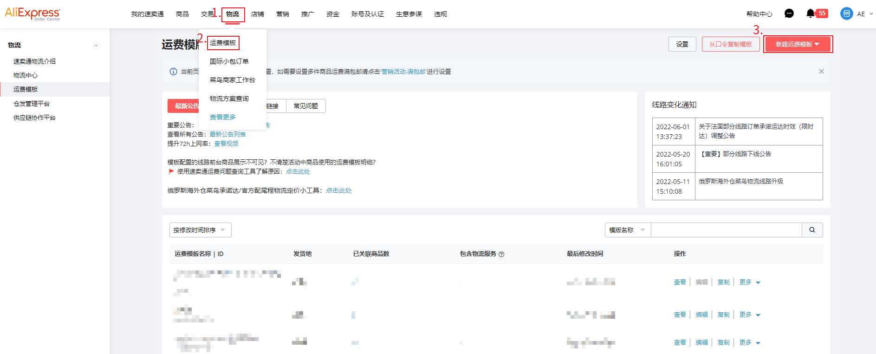The height and width of the screenshot is (354, 876).
Task: Click the search magnifier button
Action: point(812,230)
